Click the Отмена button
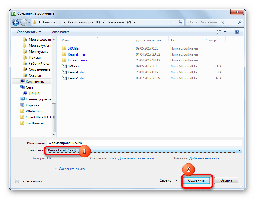 point(226,180)
